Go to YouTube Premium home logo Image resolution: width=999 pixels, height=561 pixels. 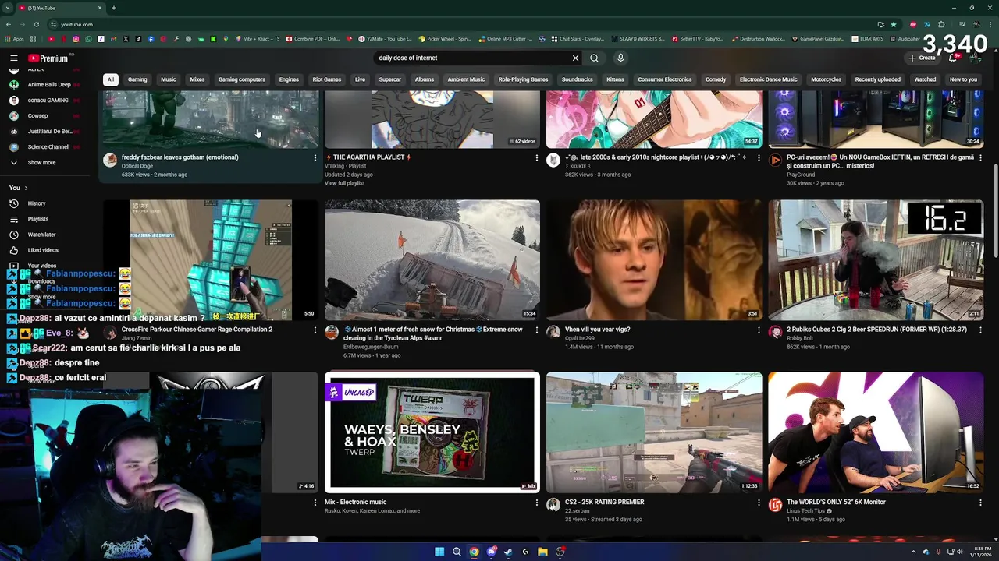[48, 58]
